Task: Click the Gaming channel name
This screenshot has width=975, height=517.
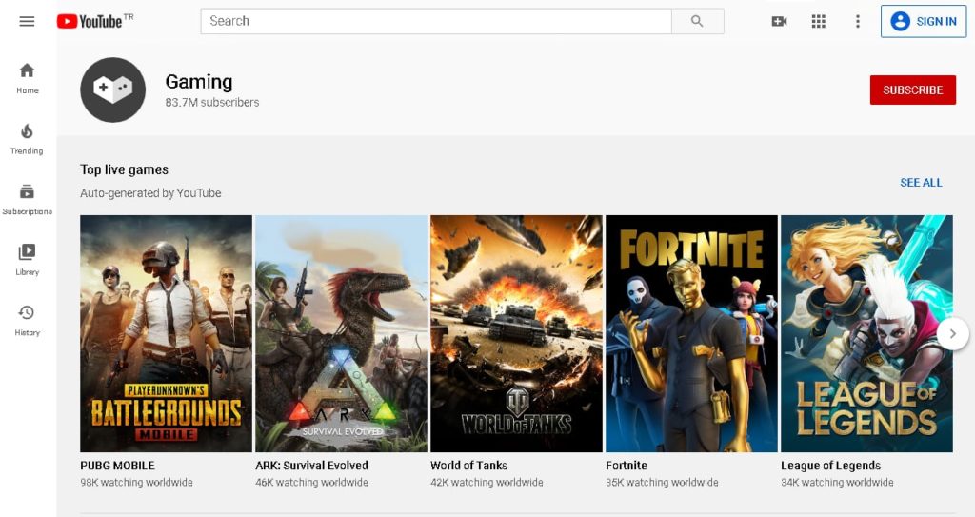Action: 199,82
